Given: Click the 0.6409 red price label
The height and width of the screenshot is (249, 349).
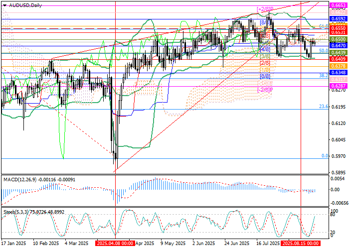Looking at the screenshot, I should [339, 59].
